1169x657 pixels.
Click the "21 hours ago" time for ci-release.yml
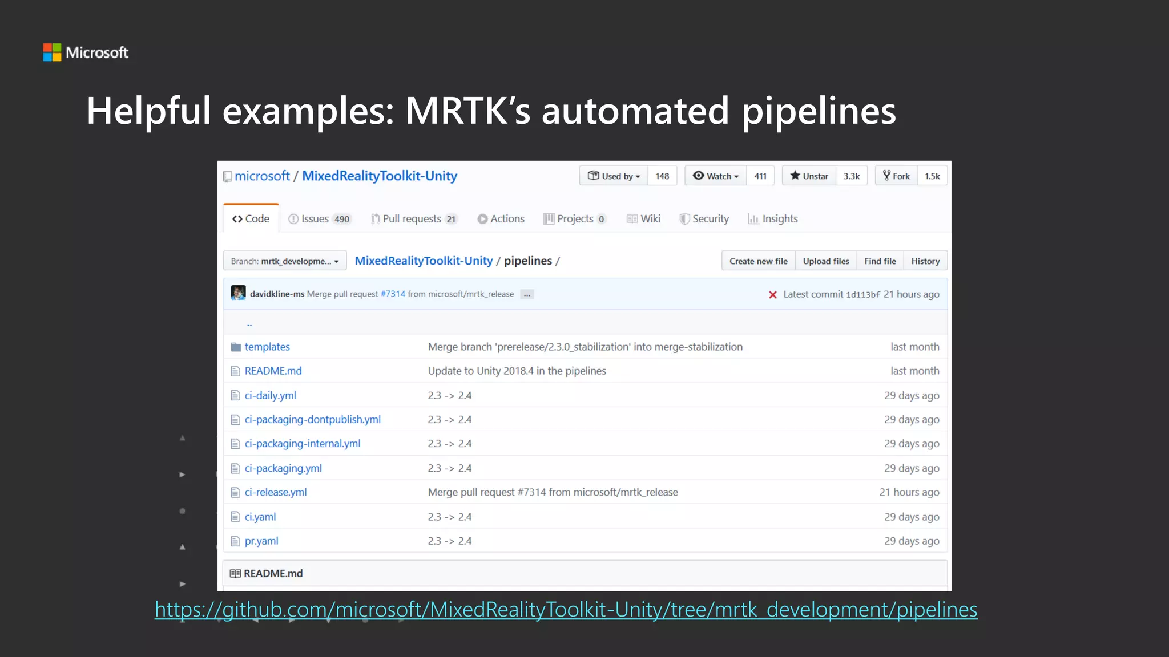point(909,492)
